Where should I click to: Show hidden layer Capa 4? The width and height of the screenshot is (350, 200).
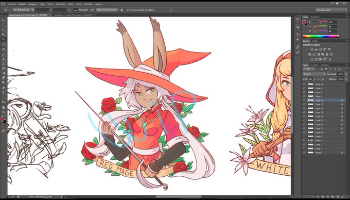click(304, 136)
